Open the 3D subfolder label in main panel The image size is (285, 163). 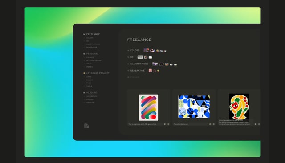tap(132, 57)
